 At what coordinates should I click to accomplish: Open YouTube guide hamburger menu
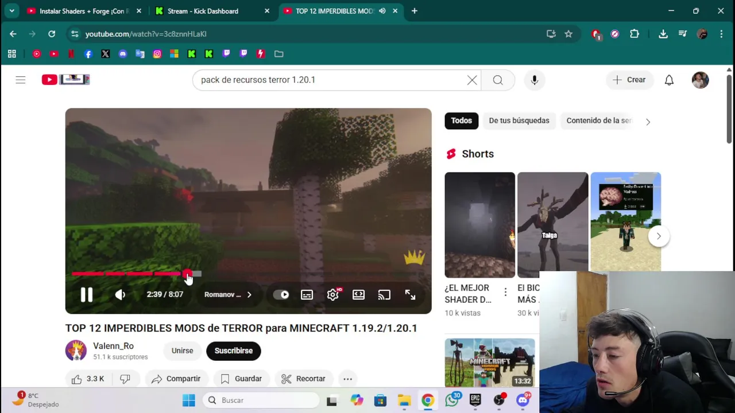point(21,80)
